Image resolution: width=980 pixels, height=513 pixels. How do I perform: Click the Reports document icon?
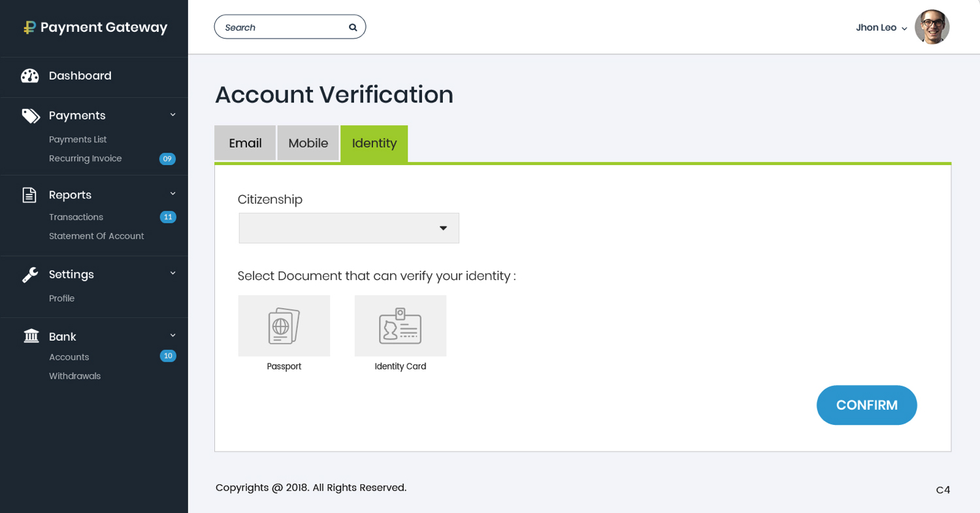(29, 195)
